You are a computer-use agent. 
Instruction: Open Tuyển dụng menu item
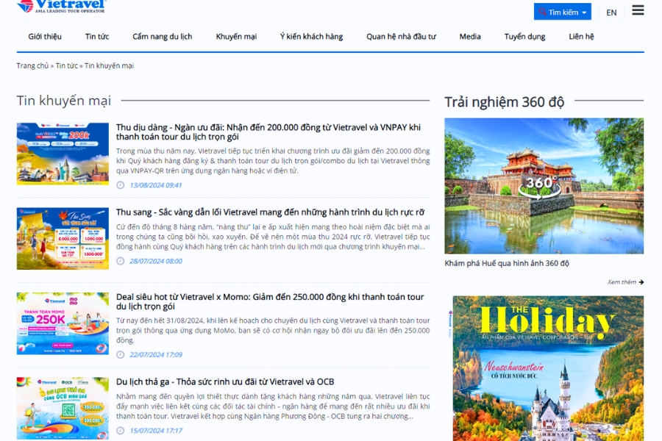click(x=524, y=37)
